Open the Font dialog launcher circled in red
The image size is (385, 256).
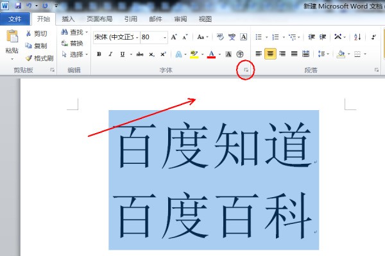[x=245, y=69]
